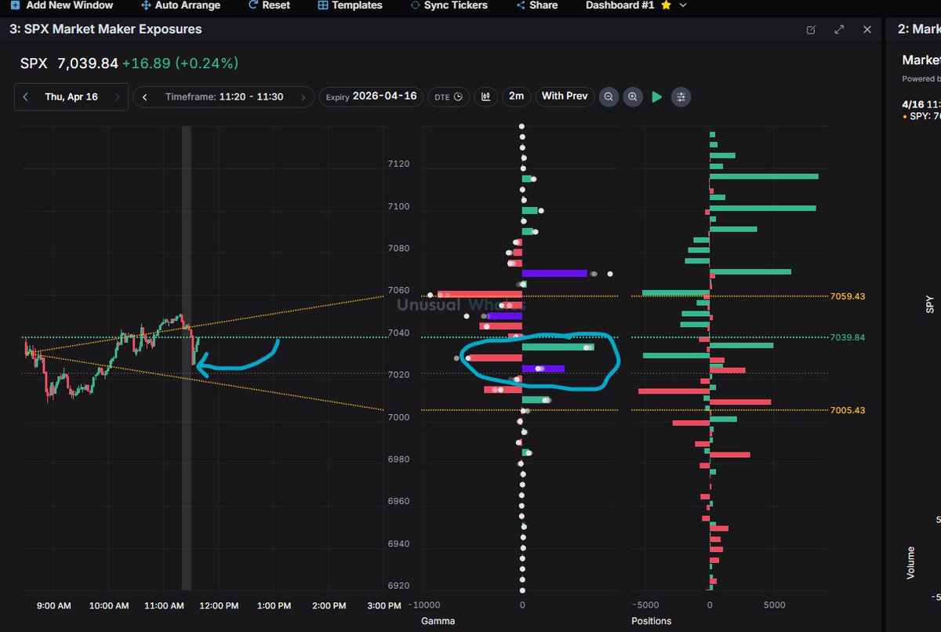Screen dimensions: 941x632
Task: Click the zoom in magnifier icon
Action: click(632, 97)
